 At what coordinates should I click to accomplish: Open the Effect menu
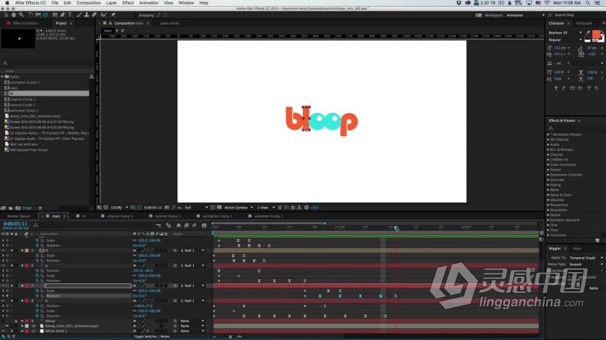128,3
